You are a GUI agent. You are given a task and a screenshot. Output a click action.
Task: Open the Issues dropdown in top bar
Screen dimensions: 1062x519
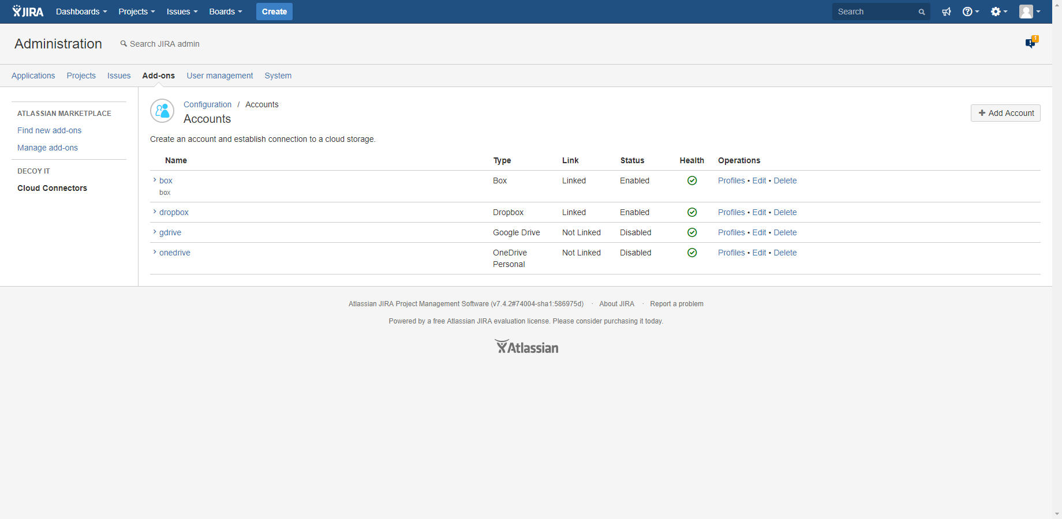182,12
